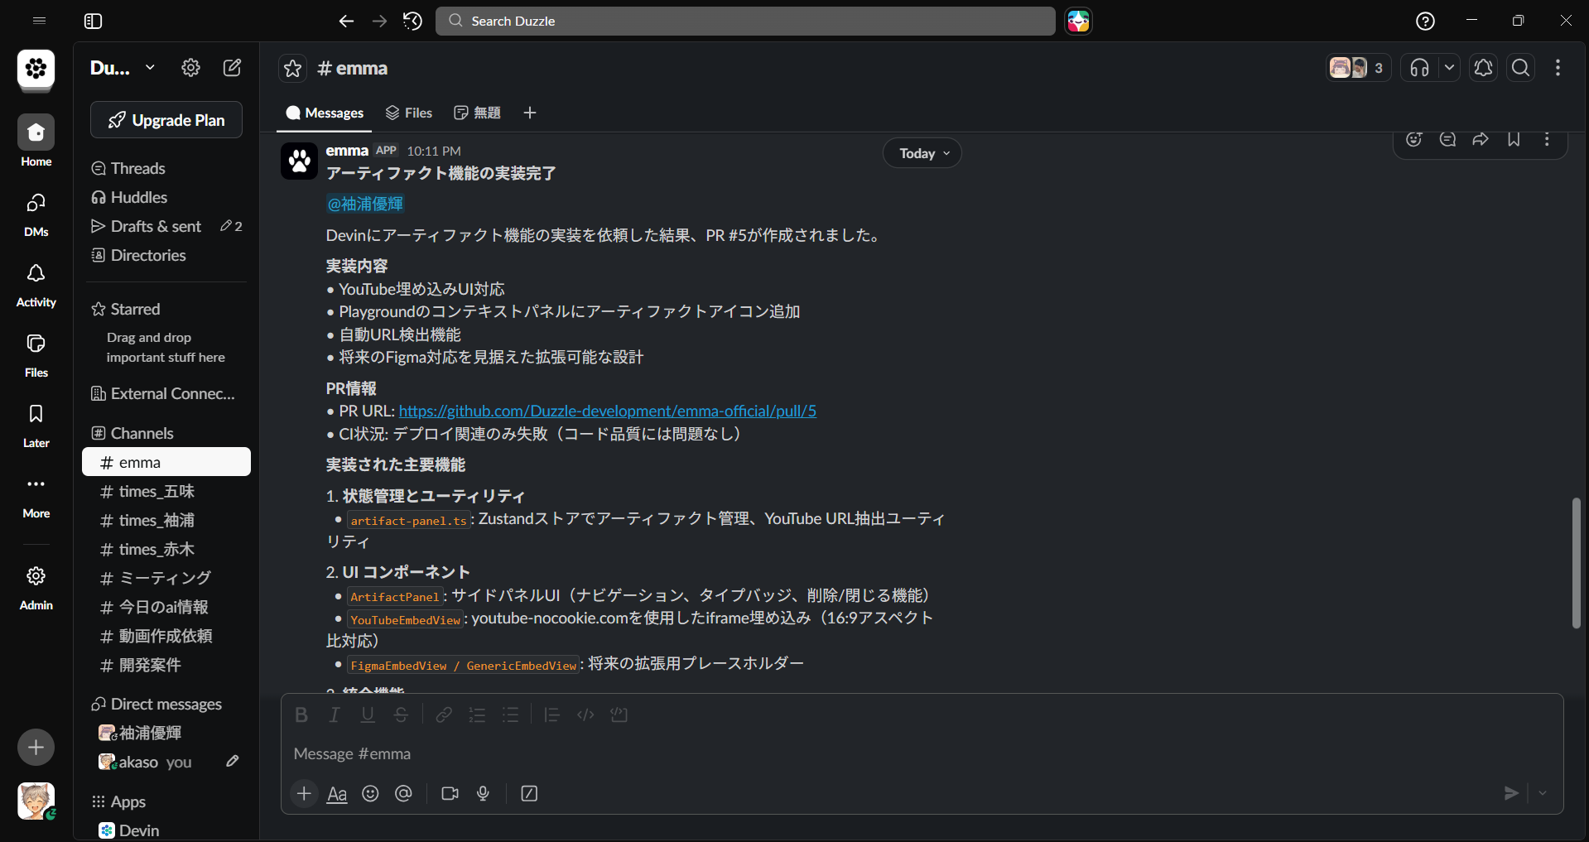Image resolution: width=1589 pixels, height=842 pixels.
Task: Switch to the Files tab
Action: pyautogui.click(x=409, y=113)
